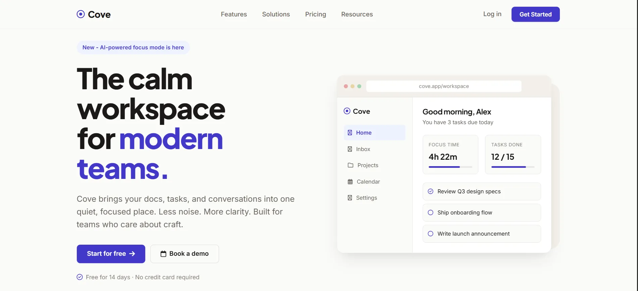Open the Features menu
The height and width of the screenshot is (291, 638).
[x=234, y=14]
